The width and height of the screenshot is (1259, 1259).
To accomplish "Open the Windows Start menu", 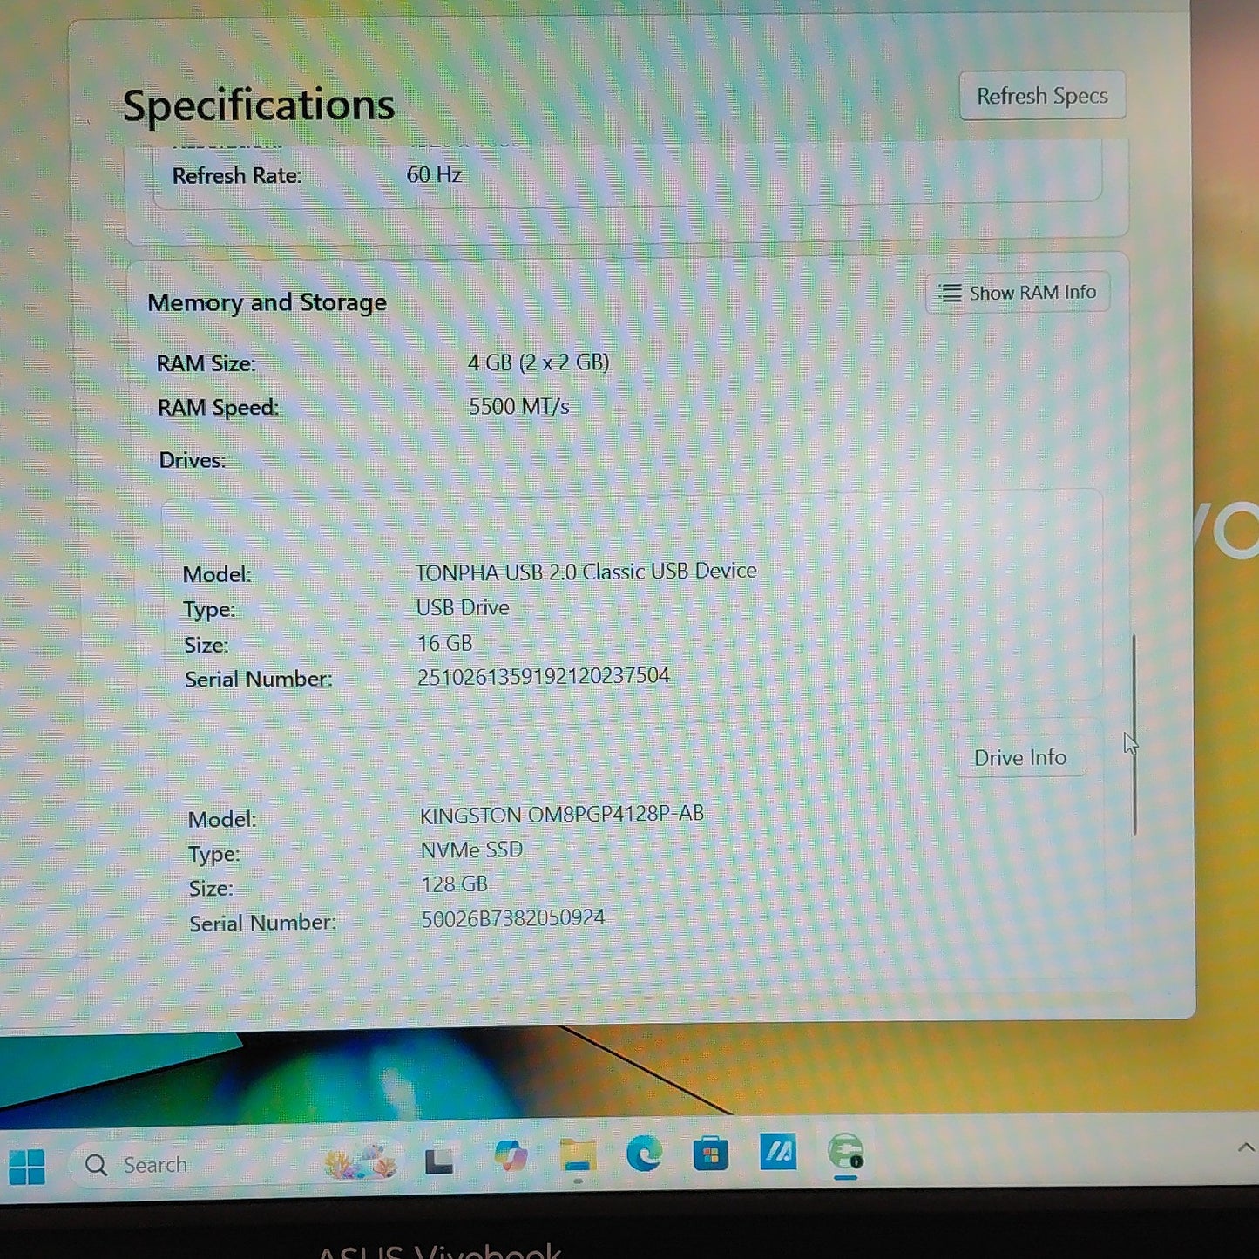I will [27, 1166].
